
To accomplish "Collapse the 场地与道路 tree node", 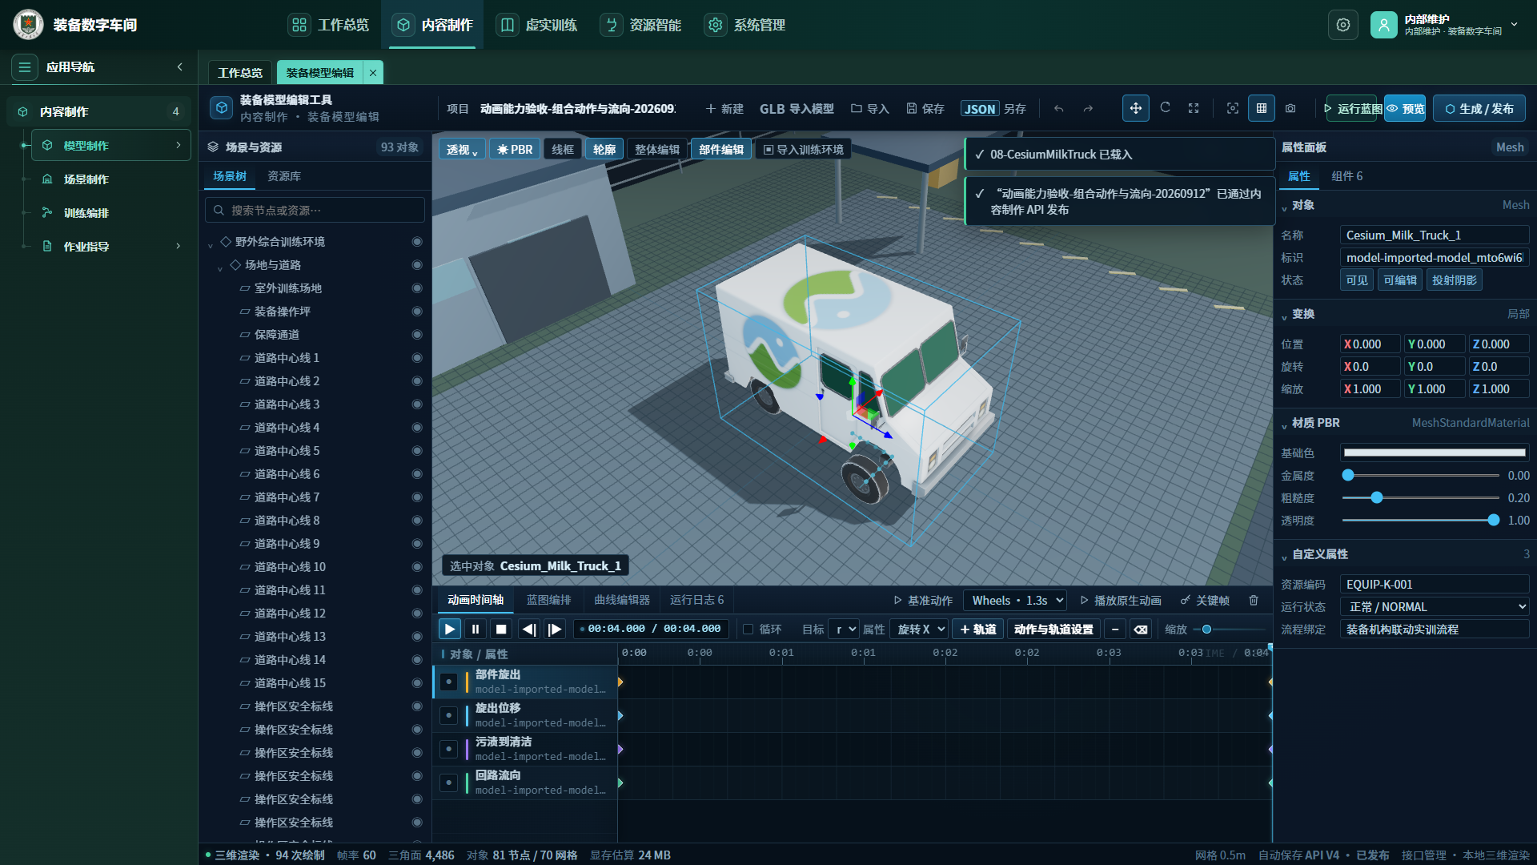I will pos(220,266).
